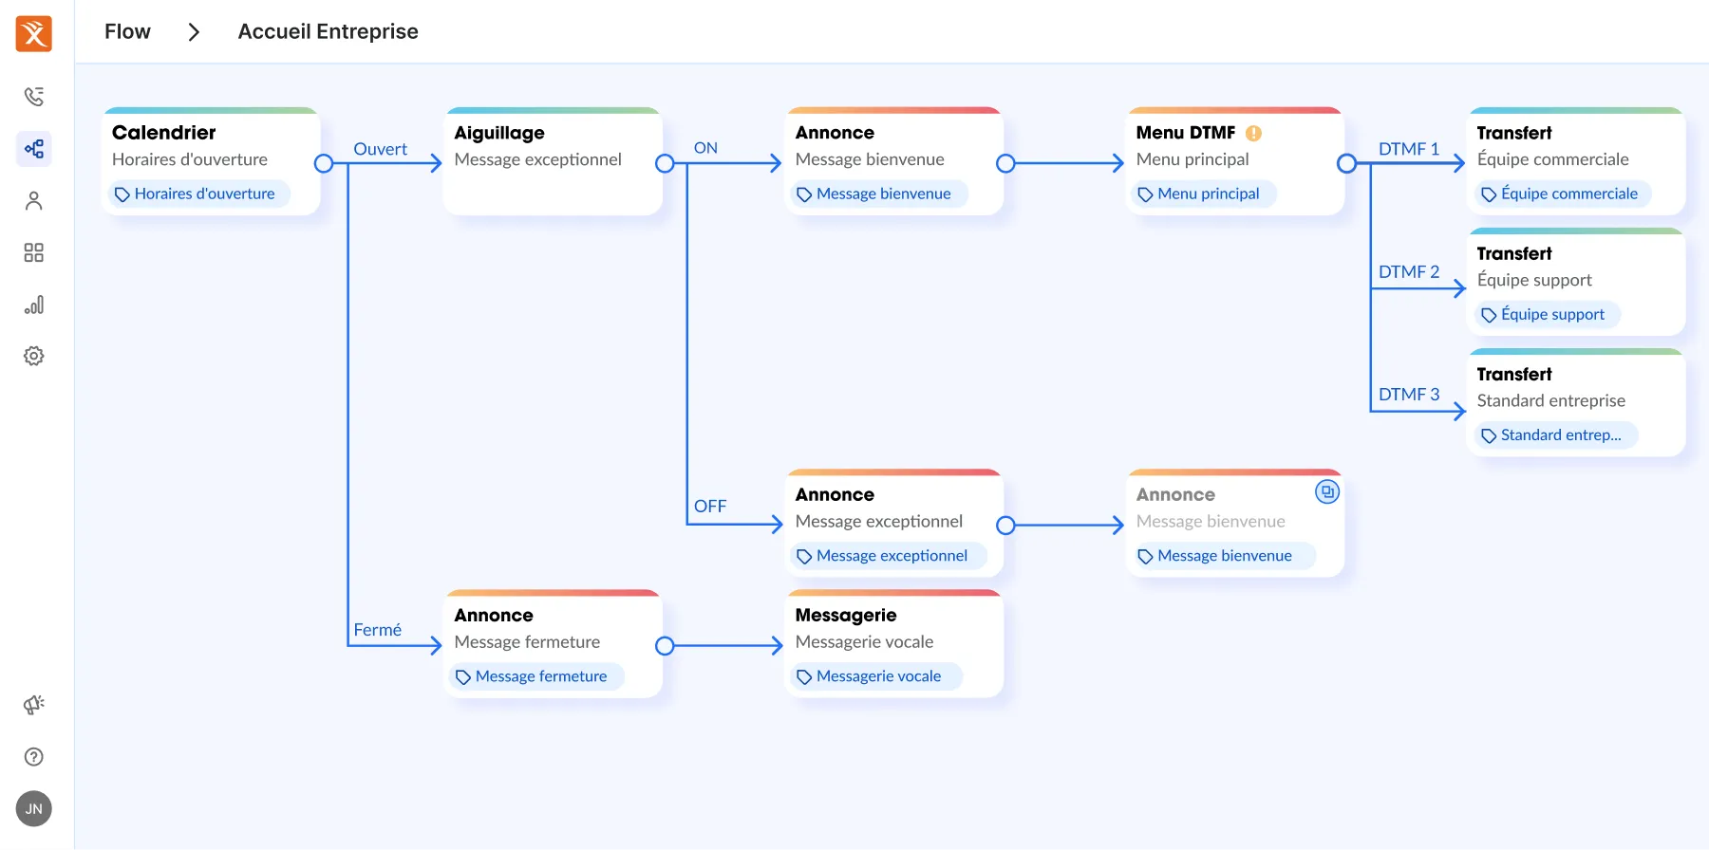The width and height of the screenshot is (1709, 850).
Task: Click the JN user avatar
Action: [x=34, y=809]
